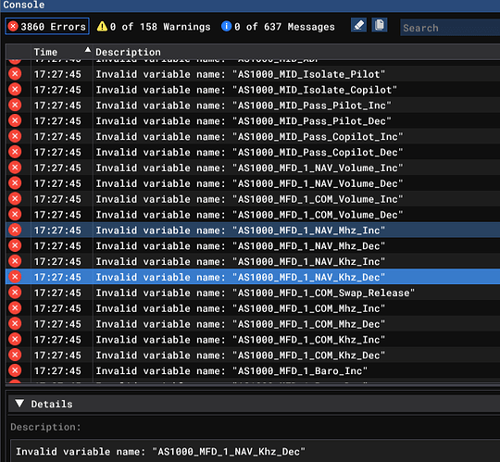
Task: Toggle the 3860 Errors filter
Action: coord(47,26)
